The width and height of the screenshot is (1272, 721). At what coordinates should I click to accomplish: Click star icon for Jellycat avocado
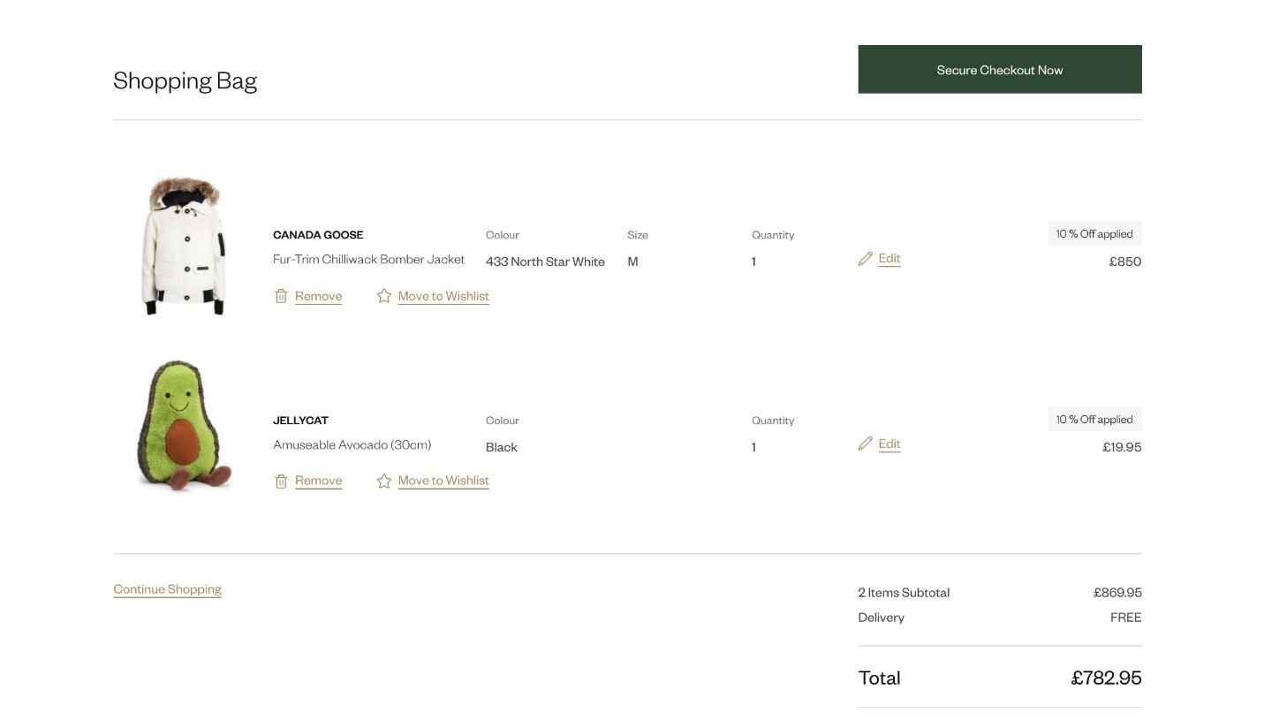pyautogui.click(x=383, y=481)
